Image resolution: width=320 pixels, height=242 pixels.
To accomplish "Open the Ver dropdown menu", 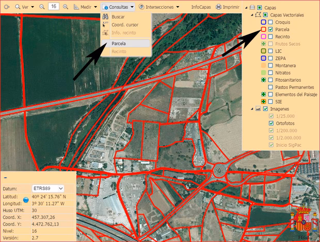I will pos(25,7).
